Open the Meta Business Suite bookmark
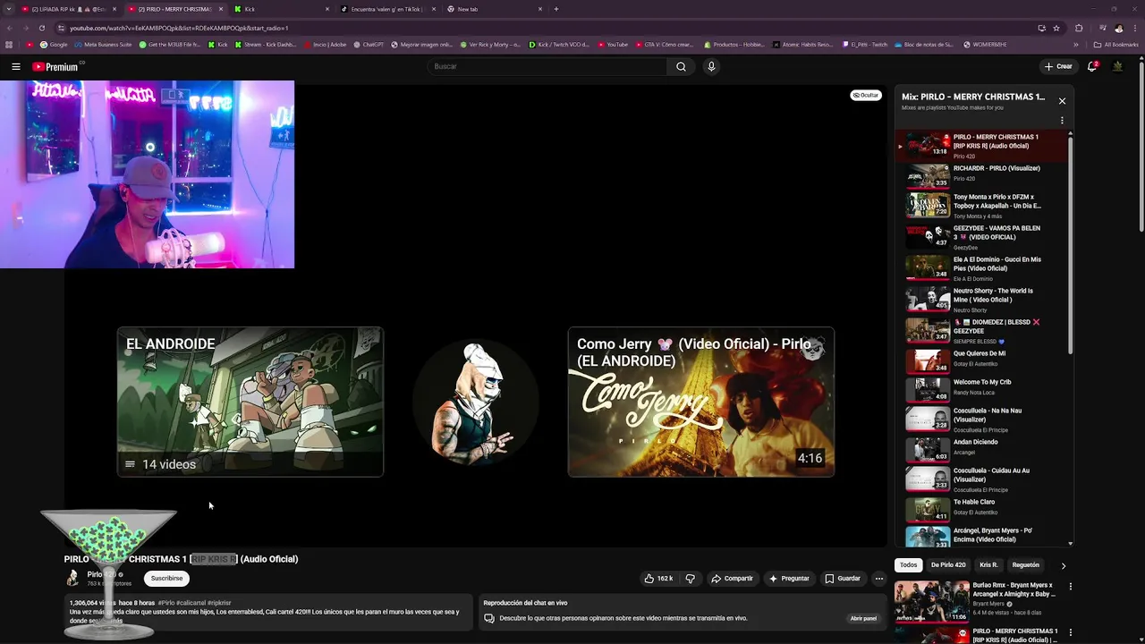 coord(103,45)
